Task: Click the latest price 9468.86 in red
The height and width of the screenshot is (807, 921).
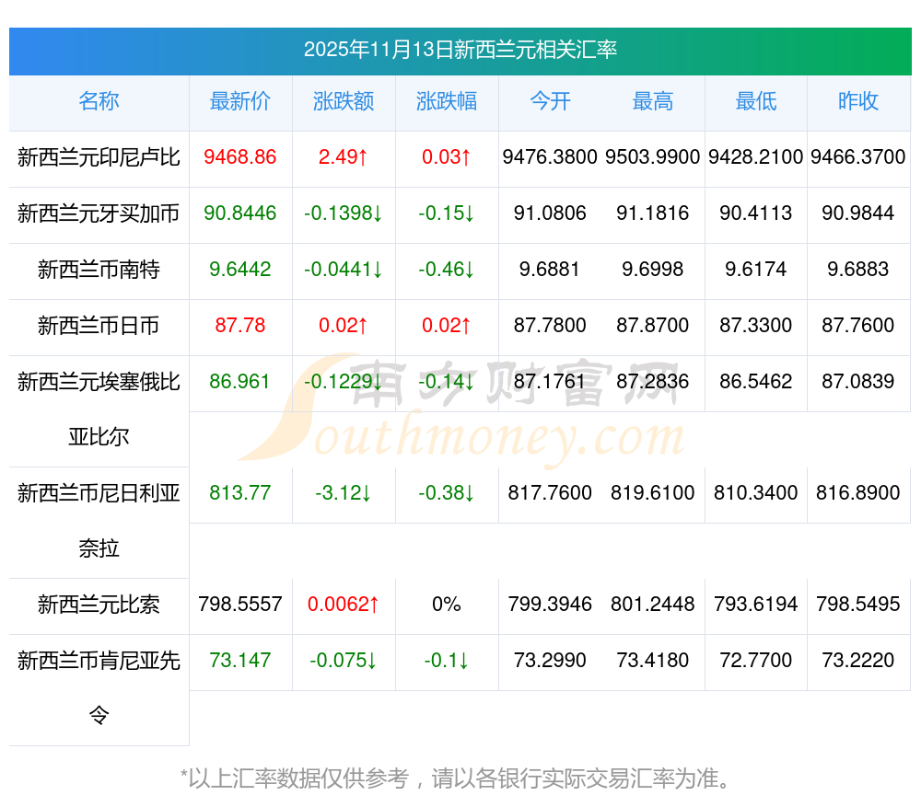Action: (240, 157)
